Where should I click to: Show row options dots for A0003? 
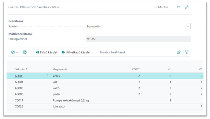coord(47,76)
